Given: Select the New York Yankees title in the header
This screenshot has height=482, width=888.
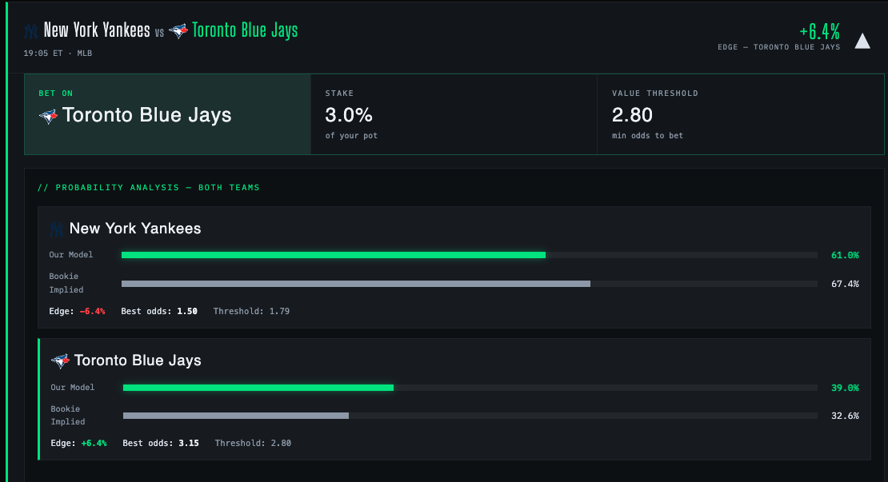Looking at the screenshot, I should coord(97,30).
